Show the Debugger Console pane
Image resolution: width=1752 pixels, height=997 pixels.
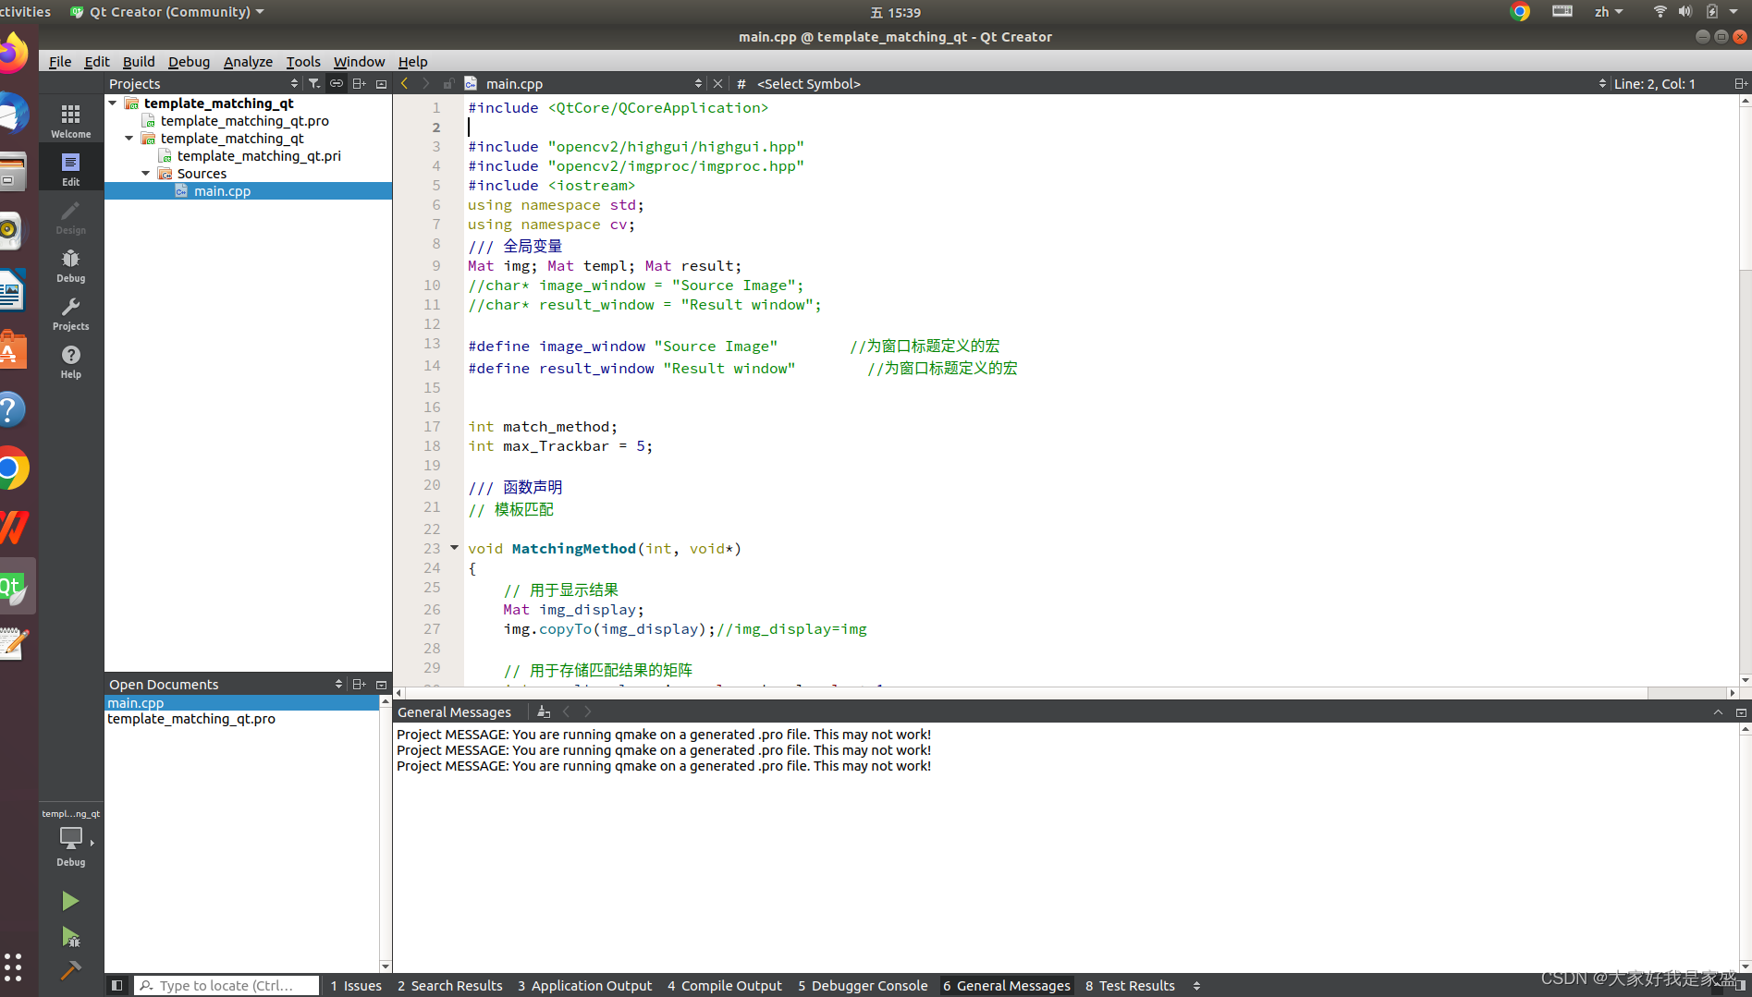(863, 986)
